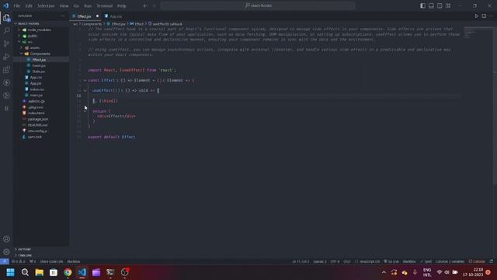
Task: Toggle the Secondary Side Bar visibility
Action: pyautogui.click(x=440, y=5)
